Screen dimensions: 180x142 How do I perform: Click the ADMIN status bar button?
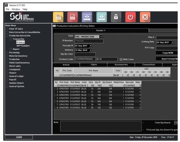(x=19, y=137)
